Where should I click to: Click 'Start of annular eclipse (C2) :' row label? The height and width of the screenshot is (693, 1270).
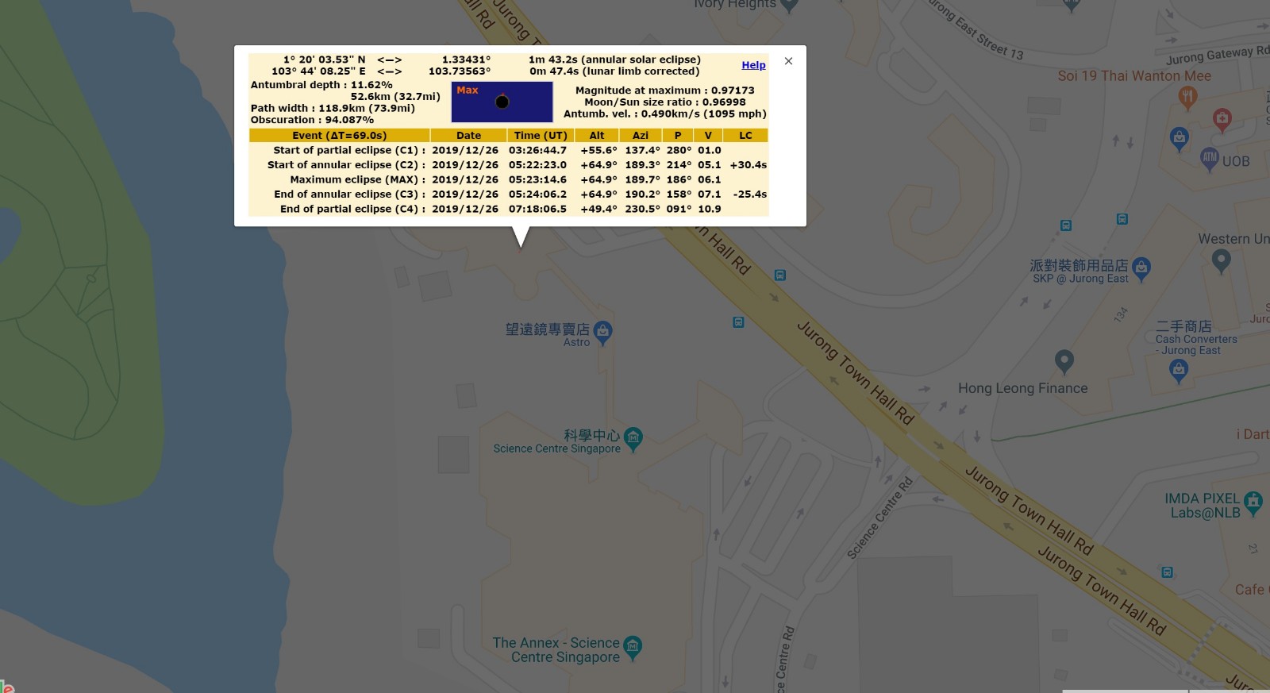point(346,165)
